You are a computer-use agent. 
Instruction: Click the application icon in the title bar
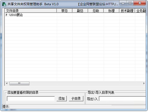pyautogui.click(x=4, y=4)
